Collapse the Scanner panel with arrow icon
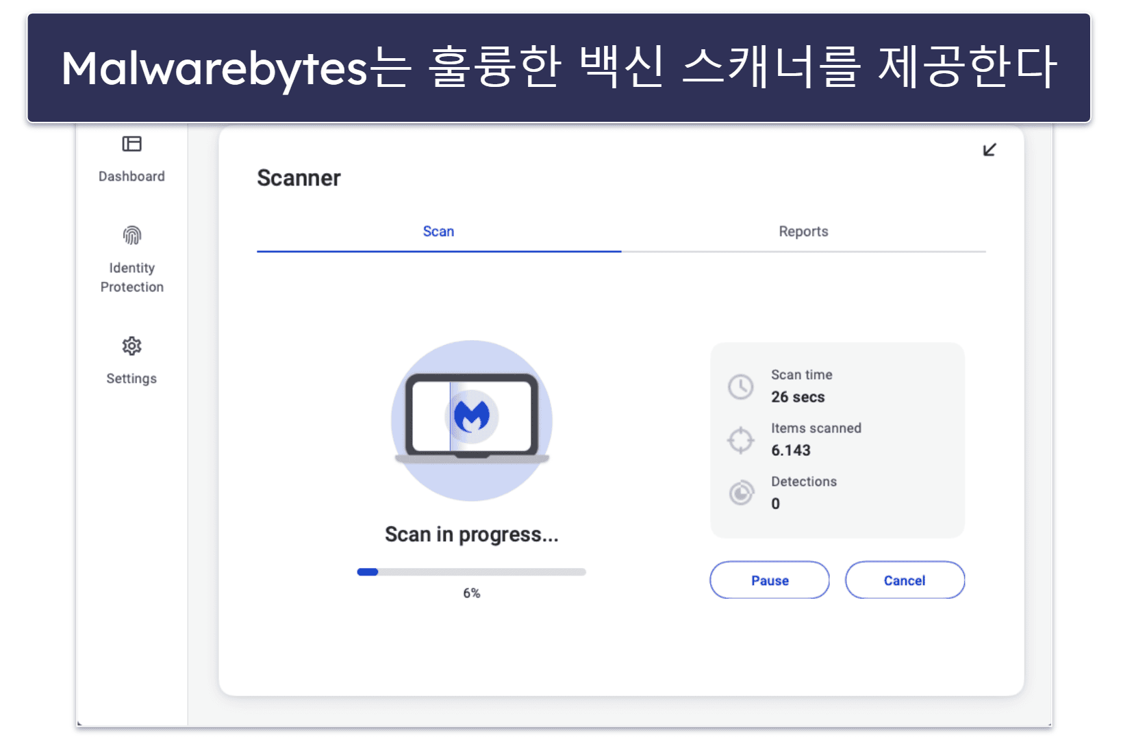Screen dimensions: 1121x737 pyautogui.click(x=990, y=149)
